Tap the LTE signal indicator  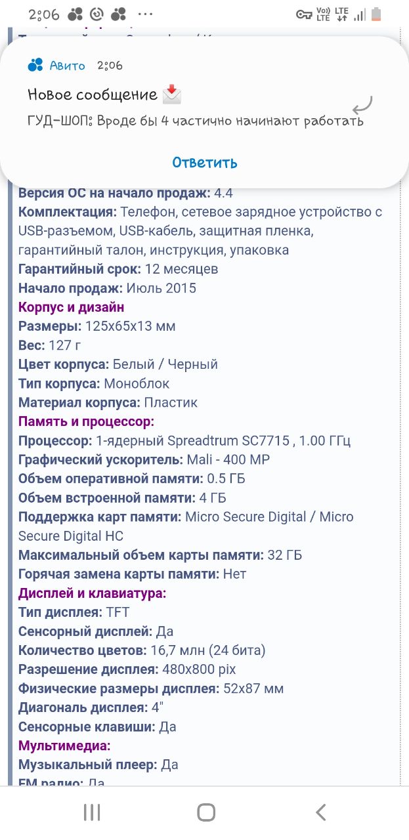[341, 14]
